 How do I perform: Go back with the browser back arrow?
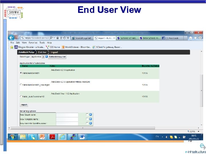11,38
